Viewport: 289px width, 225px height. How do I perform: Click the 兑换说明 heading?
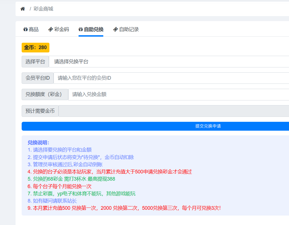point(38,143)
